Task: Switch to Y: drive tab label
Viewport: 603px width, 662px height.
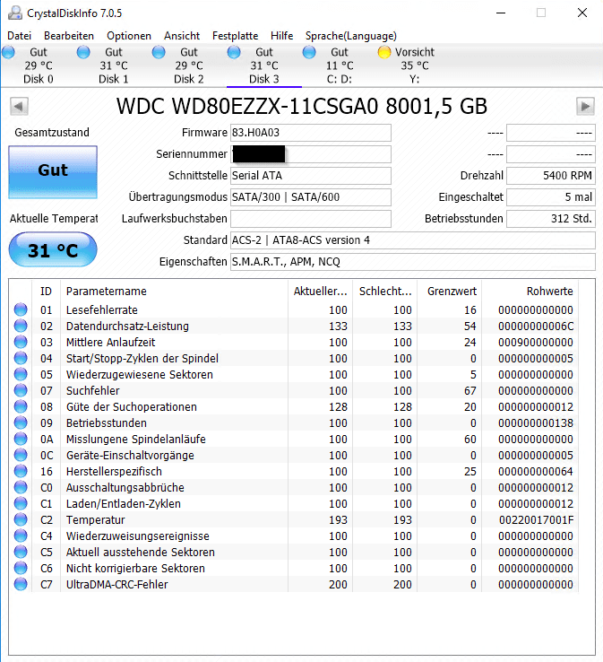Action: (x=415, y=79)
